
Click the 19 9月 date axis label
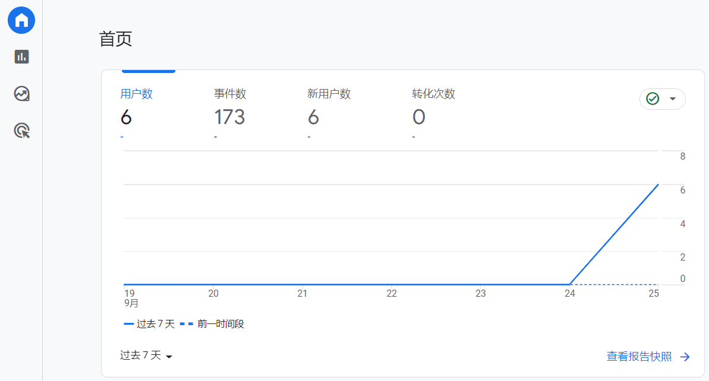(131, 298)
